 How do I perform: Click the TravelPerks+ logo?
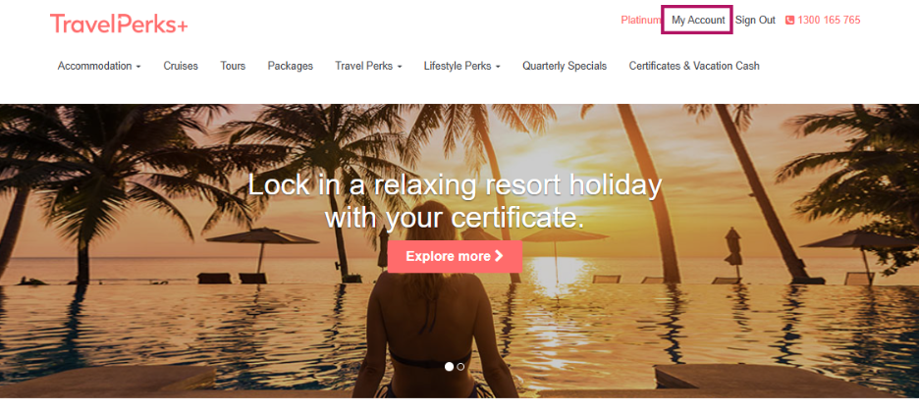[x=119, y=24]
